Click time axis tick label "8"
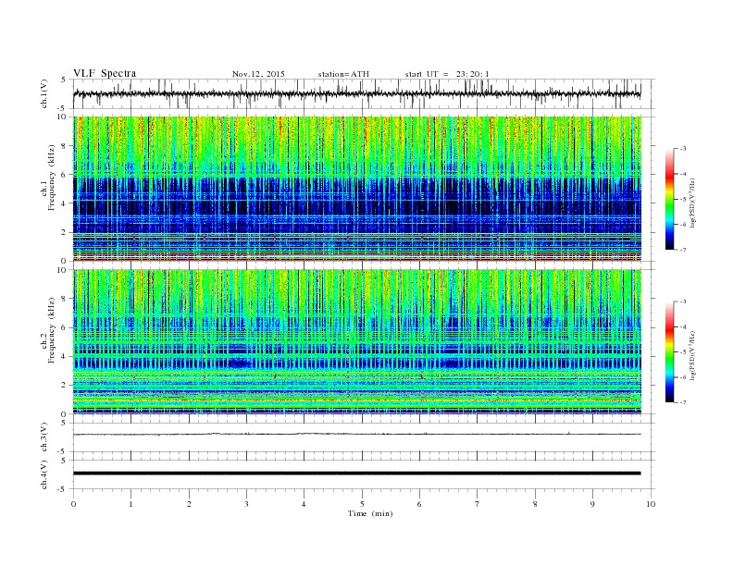 [535, 504]
